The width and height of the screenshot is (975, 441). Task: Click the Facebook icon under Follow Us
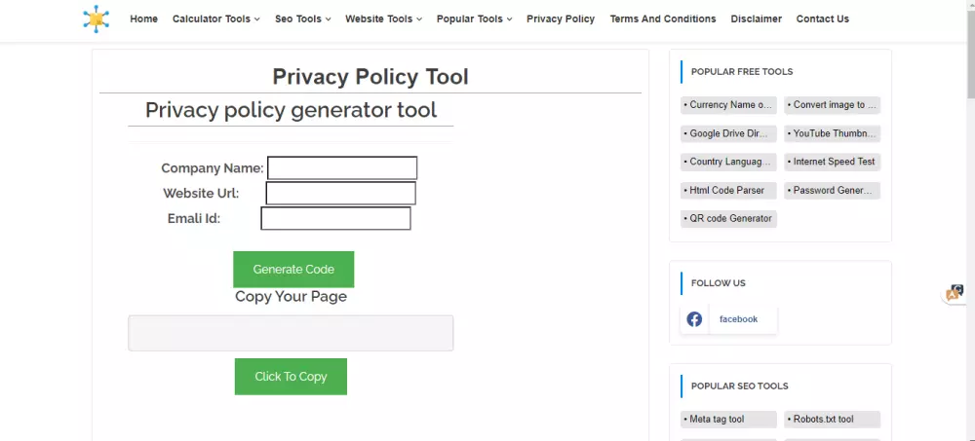[x=694, y=319]
